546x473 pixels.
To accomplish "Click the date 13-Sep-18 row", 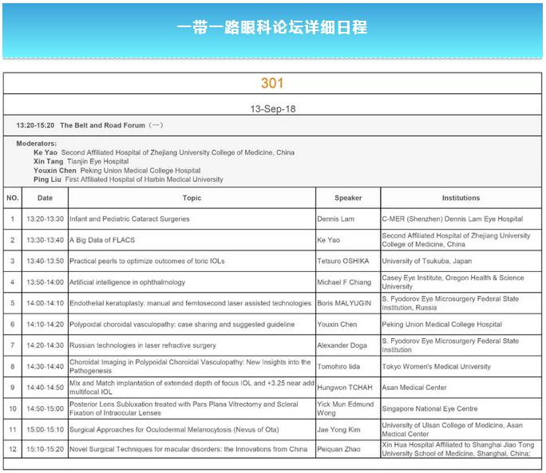I will [x=272, y=108].
